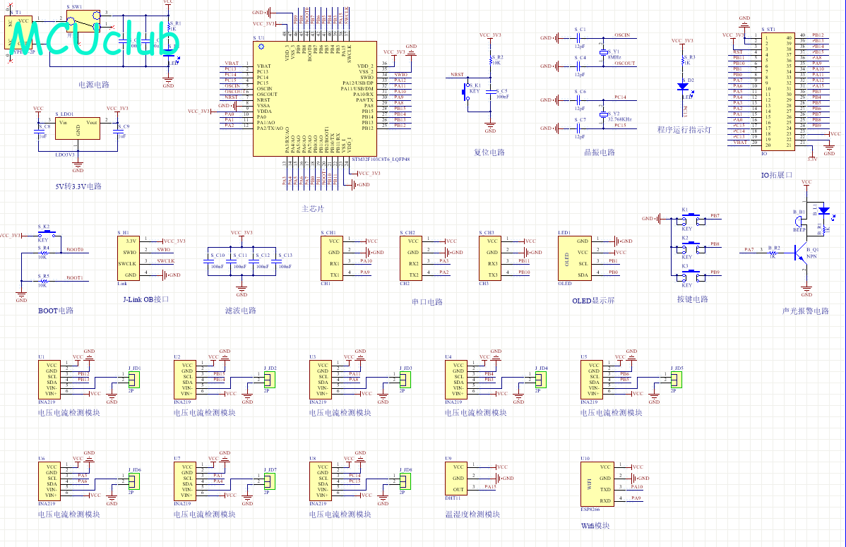
Task: Select push button K3 wired to PB9
Action: [691, 276]
